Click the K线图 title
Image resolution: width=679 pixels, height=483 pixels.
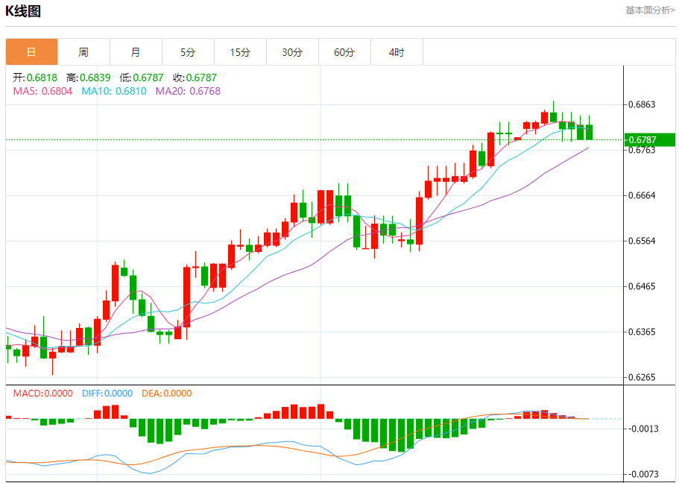click(x=23, y=11)
